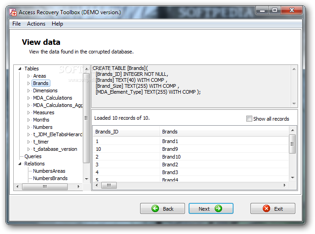315x234 pixels.
Task: Click the CREATE TABLE [Brands] SQL text
Action: tap(120, 68)
